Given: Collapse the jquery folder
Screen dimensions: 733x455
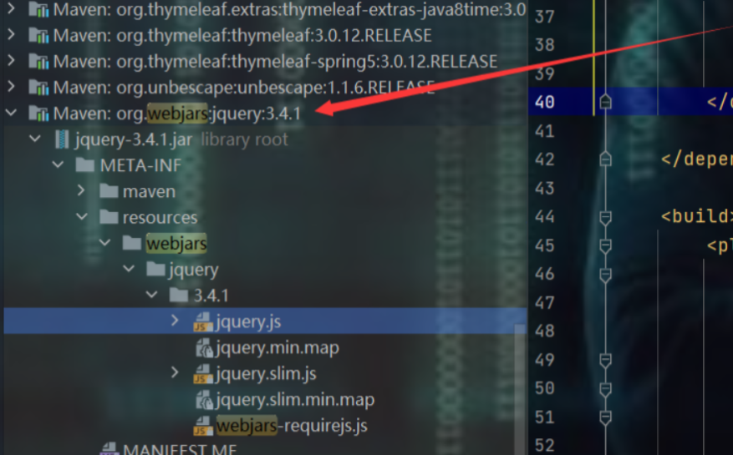Looking at the screenshot, I should (x=129, y=269).
